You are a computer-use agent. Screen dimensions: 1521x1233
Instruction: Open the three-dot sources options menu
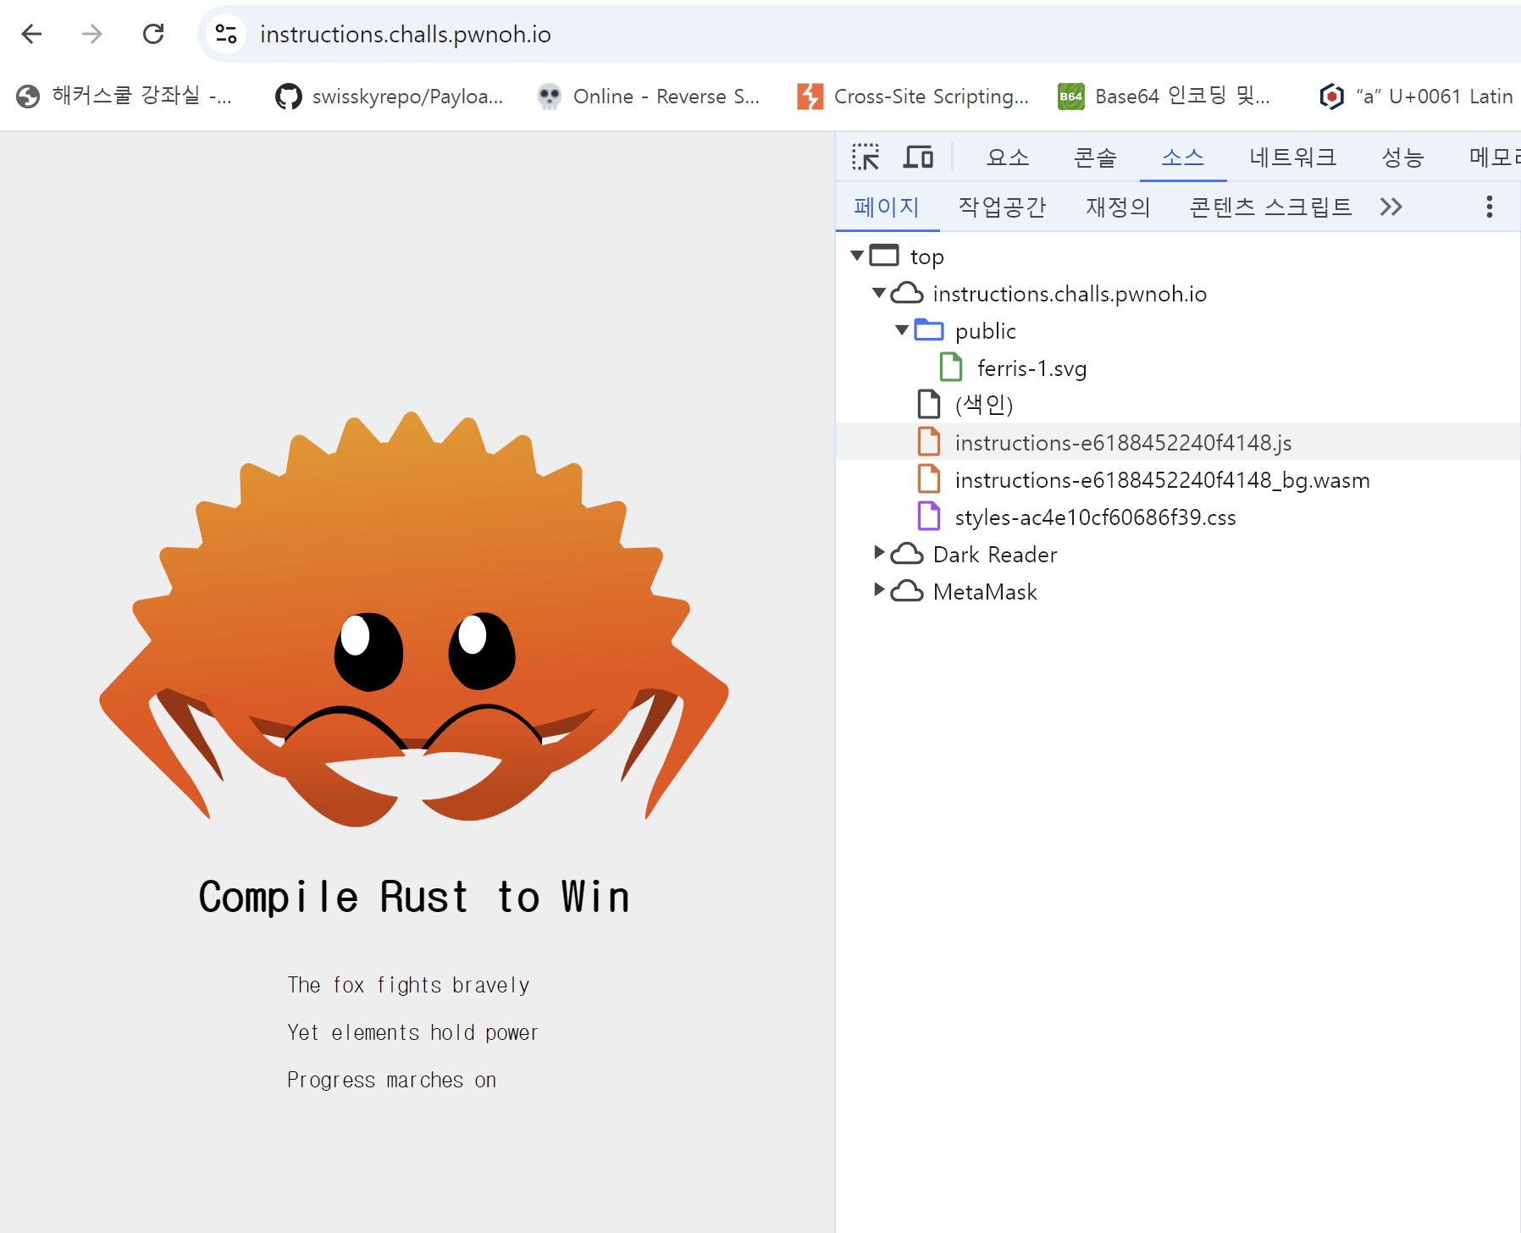pyautogui.click(x=1490, y=207)
